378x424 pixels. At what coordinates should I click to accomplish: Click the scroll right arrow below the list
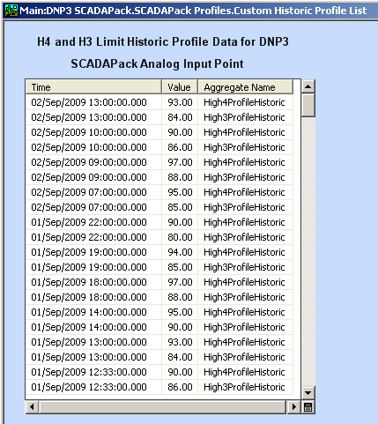click(293, 407)
